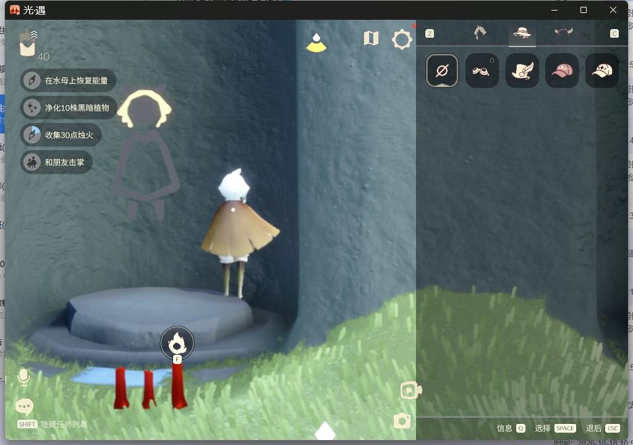Switch to the horns tab
Screen dimensions: 633x445
[564, 32]
